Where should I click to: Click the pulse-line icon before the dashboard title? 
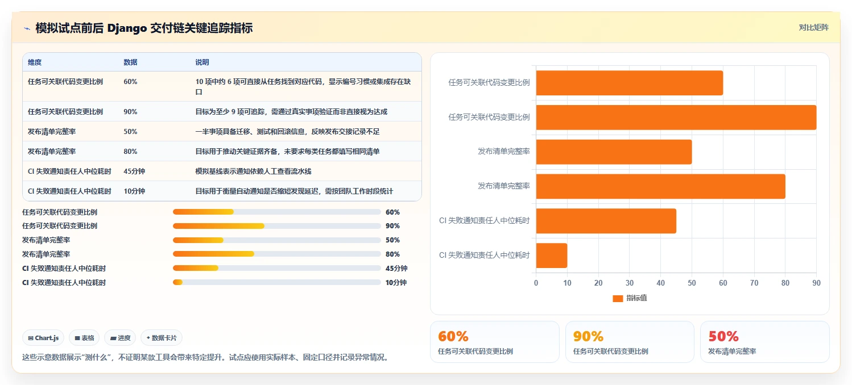pos(27,28)
